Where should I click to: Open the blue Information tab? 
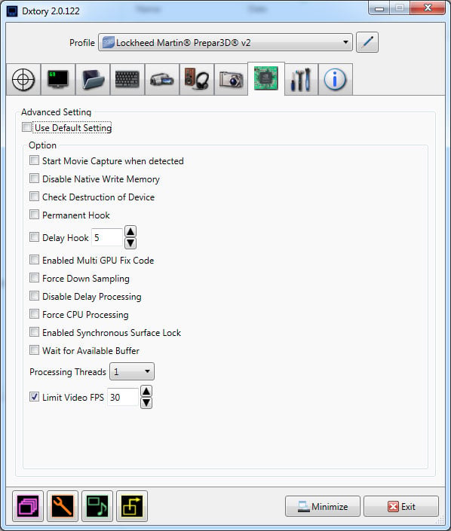point(336,79)
